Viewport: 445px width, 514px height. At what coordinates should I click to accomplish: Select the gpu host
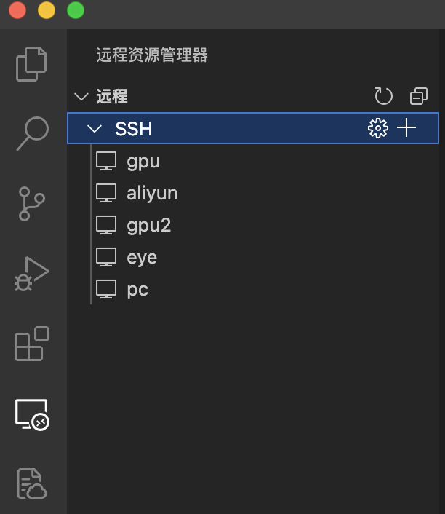click(x=253, y=162)
